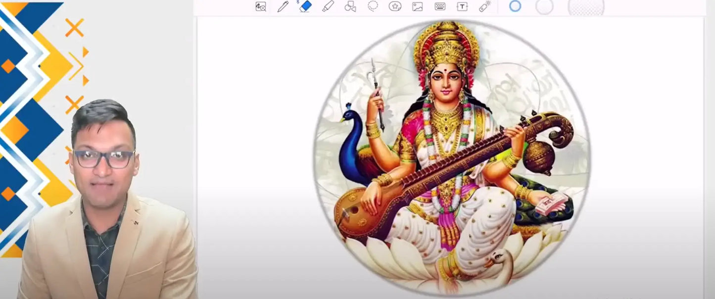Pick the Lasso selection tool

373,6
